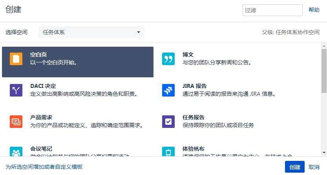Select the 产品需求 template title

(41, 117)
